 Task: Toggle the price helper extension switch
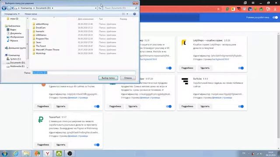[169, 106]
